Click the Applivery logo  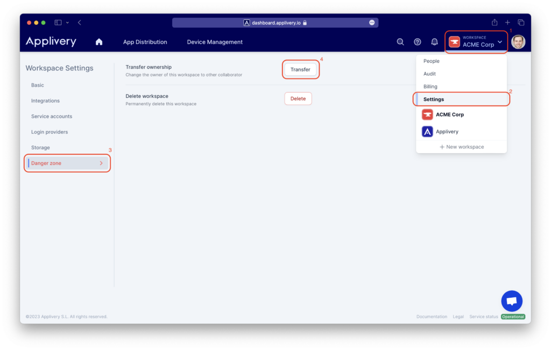51,41
